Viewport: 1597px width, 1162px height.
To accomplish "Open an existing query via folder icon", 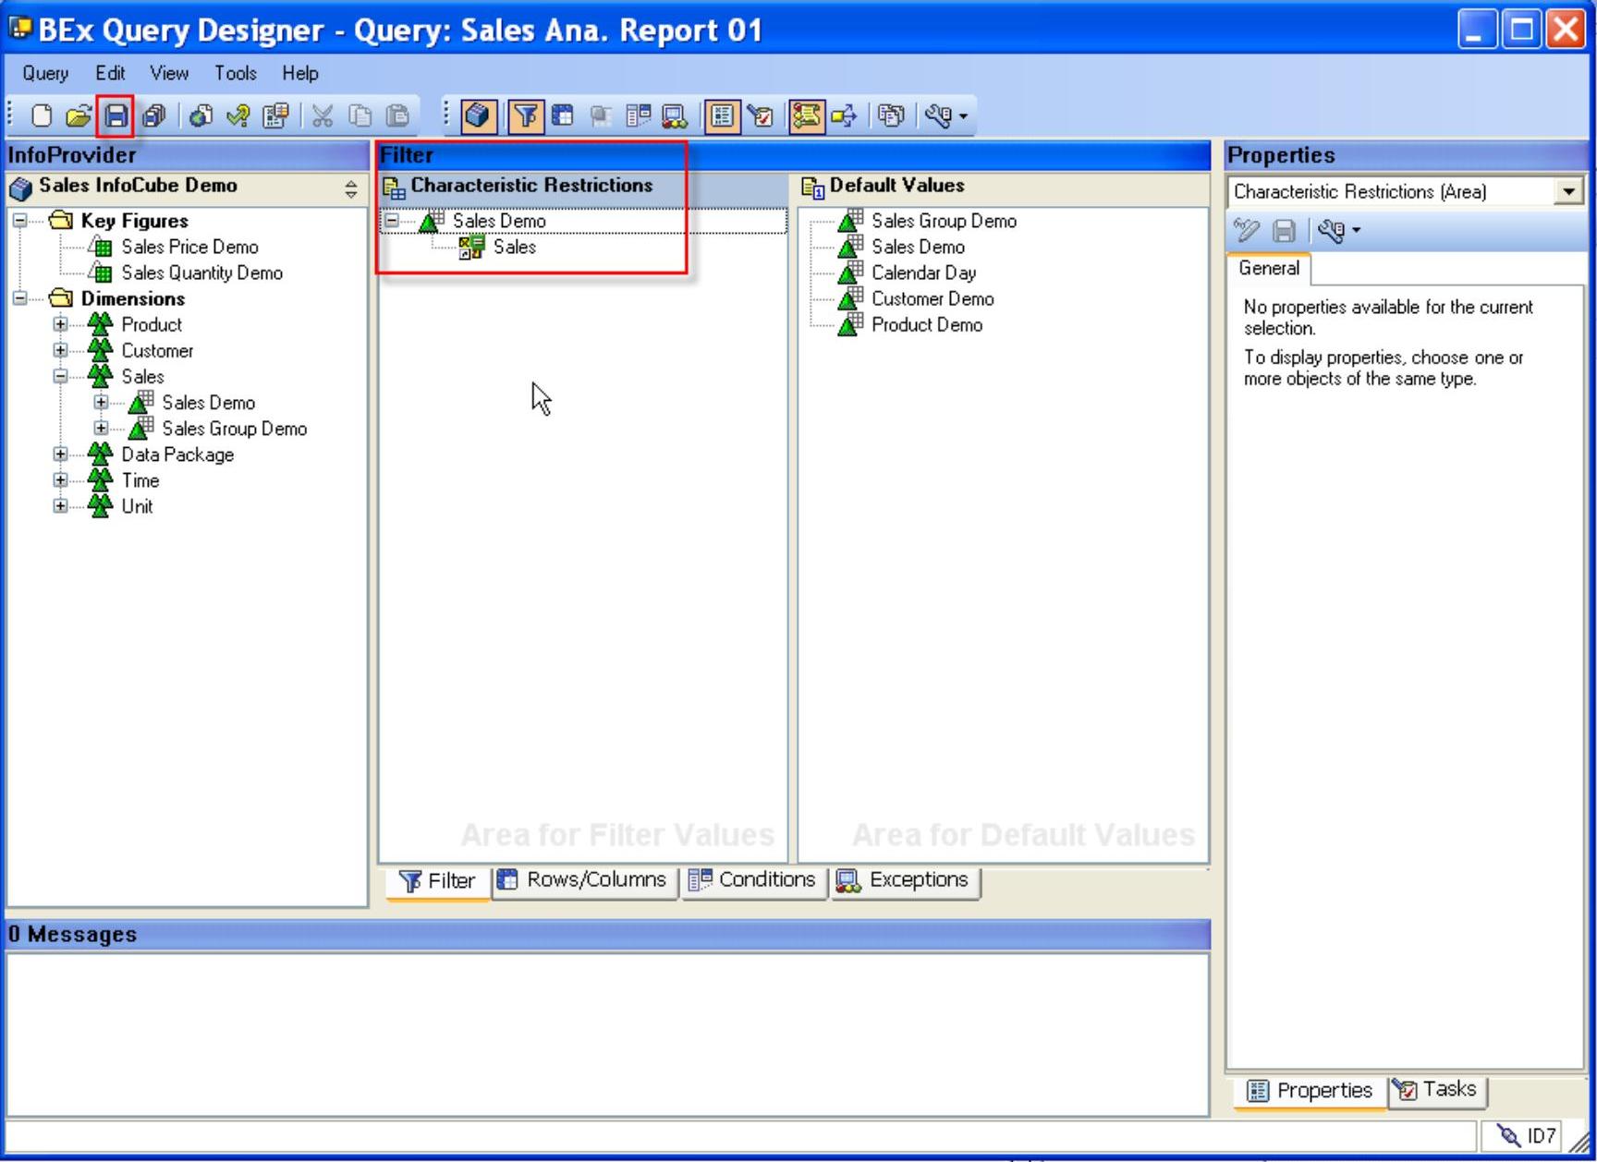I will [79, 115].
